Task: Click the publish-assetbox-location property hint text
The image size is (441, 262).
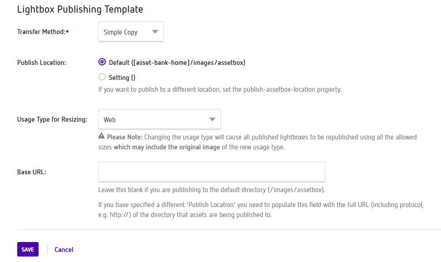Action: tap(220, 89)
